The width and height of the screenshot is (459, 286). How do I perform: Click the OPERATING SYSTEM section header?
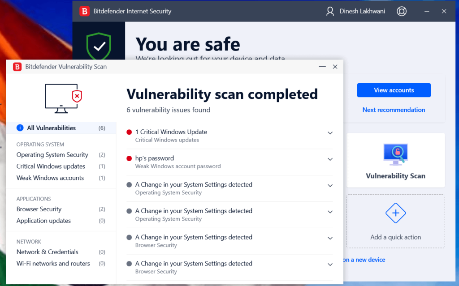(x=40, y=145)
